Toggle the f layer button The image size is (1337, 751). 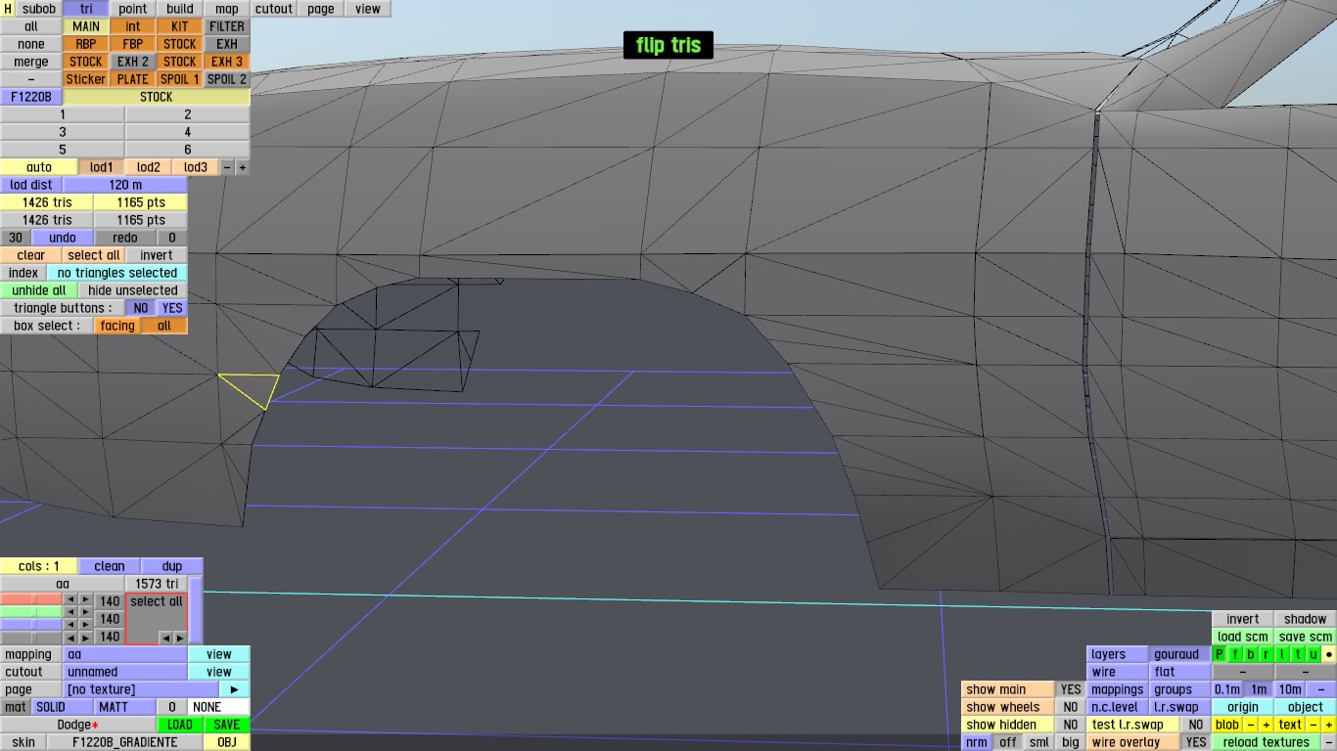coord(1235,654)
